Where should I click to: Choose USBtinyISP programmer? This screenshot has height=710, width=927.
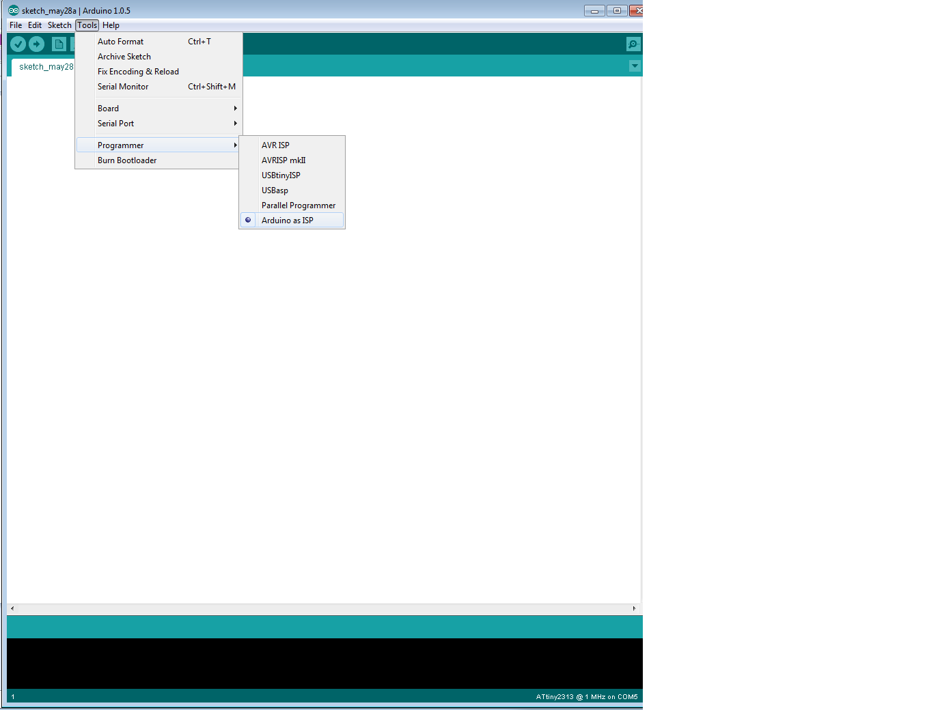coord(292,175)
